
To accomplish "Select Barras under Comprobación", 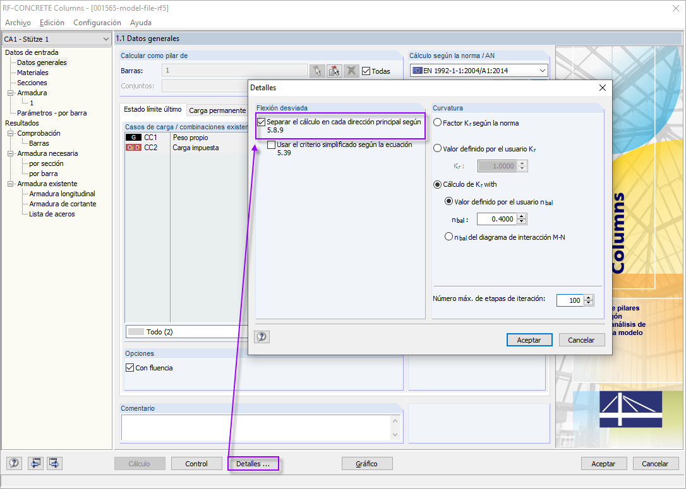I will click(39, 143).
